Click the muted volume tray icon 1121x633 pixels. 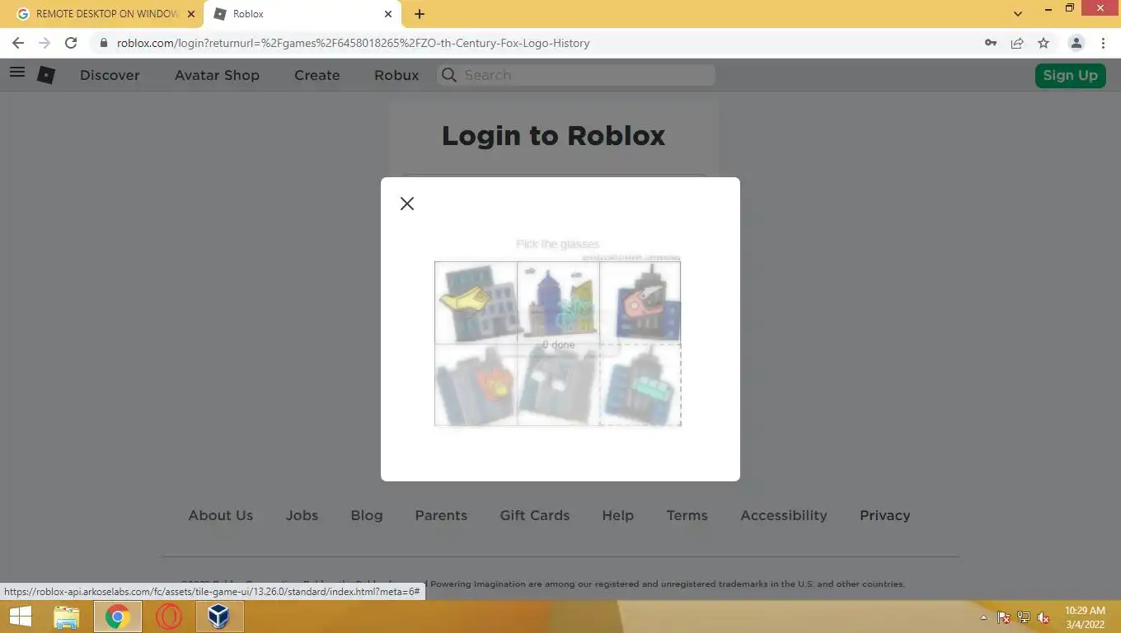point(1044,617)
